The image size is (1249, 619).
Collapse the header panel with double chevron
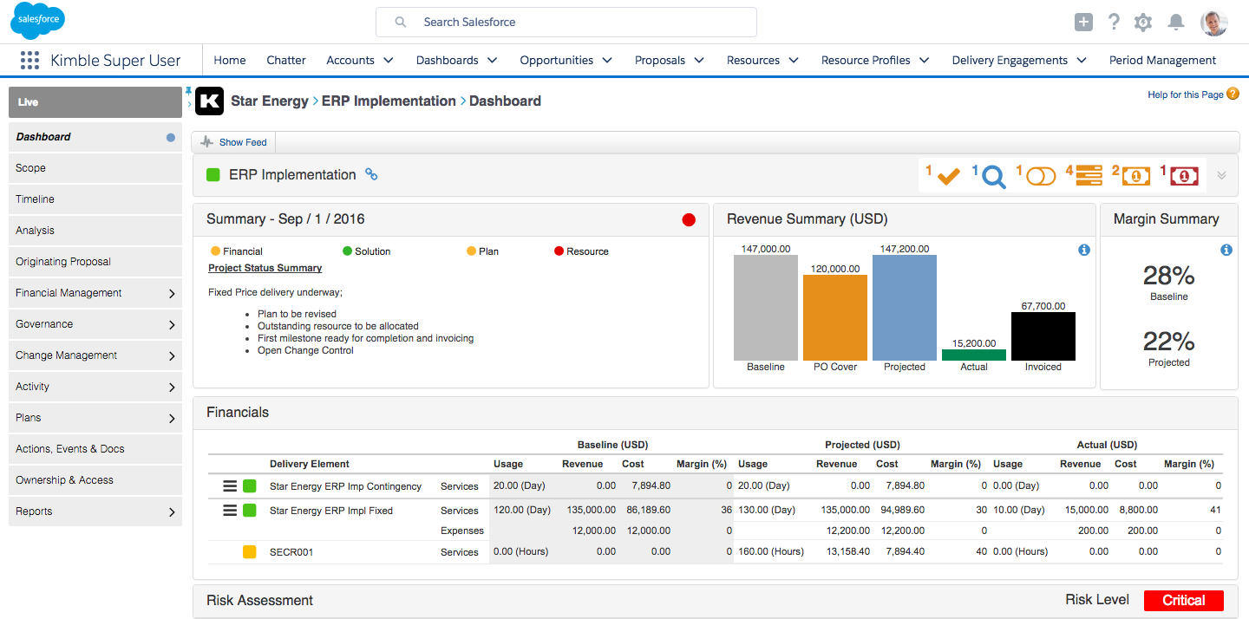[1221, 175]
